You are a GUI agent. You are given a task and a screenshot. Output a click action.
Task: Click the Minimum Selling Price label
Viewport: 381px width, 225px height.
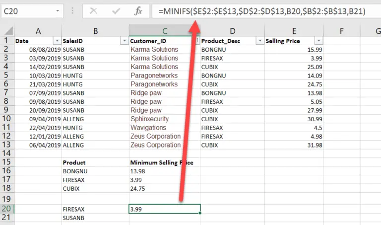(162, 162)
